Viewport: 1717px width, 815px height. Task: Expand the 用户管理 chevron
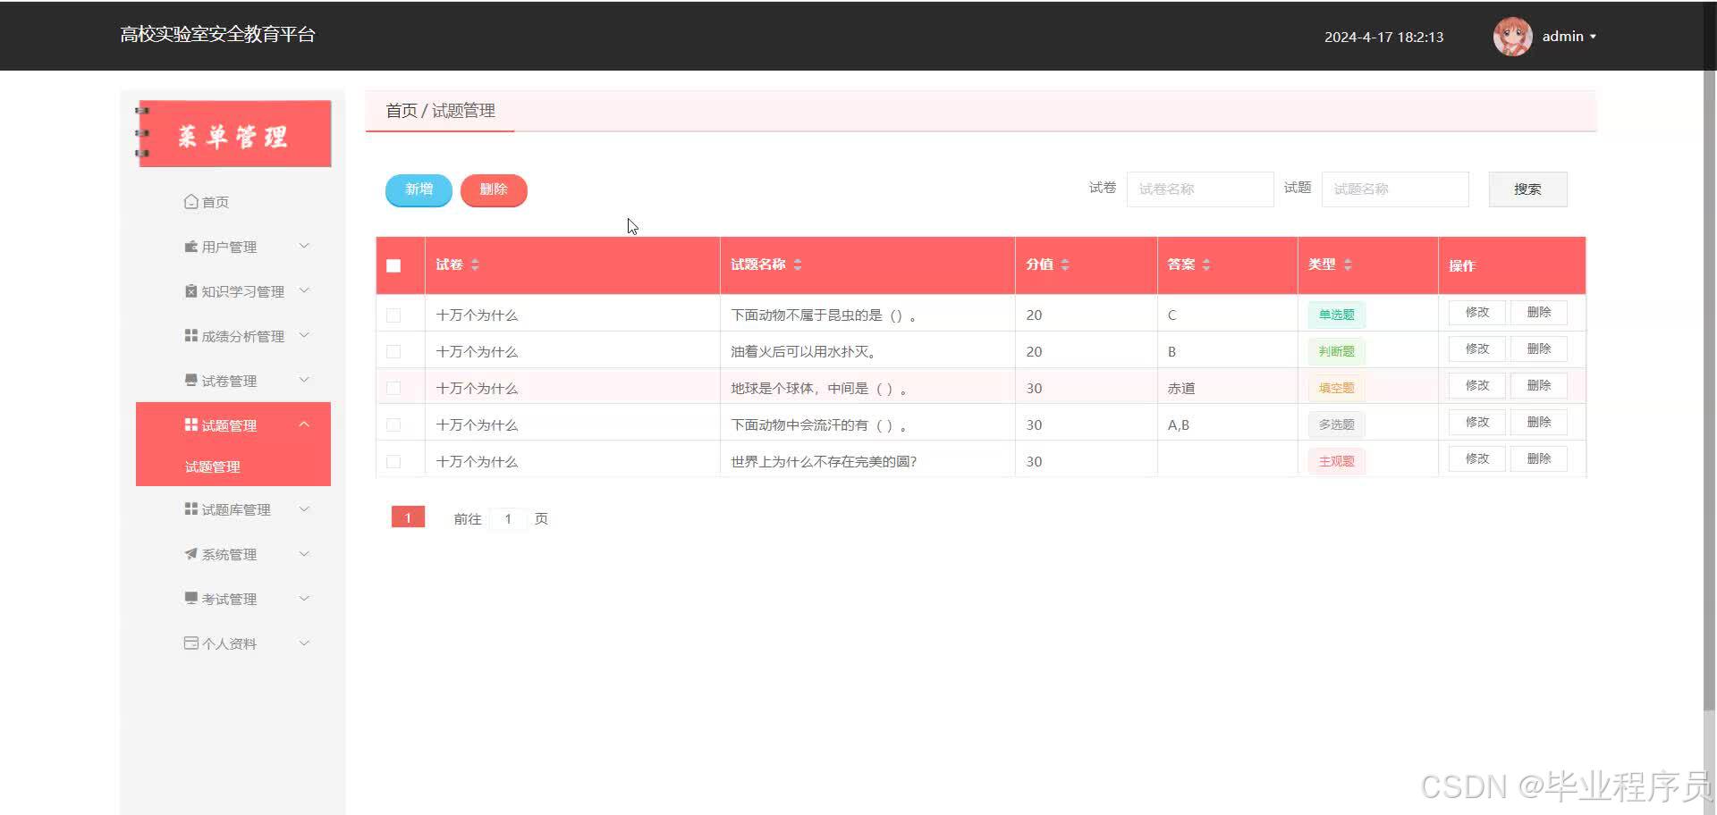pyautogui.click(x=304, y=246)
